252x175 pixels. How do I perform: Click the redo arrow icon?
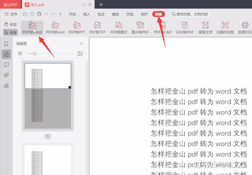(x=53, y=14)
